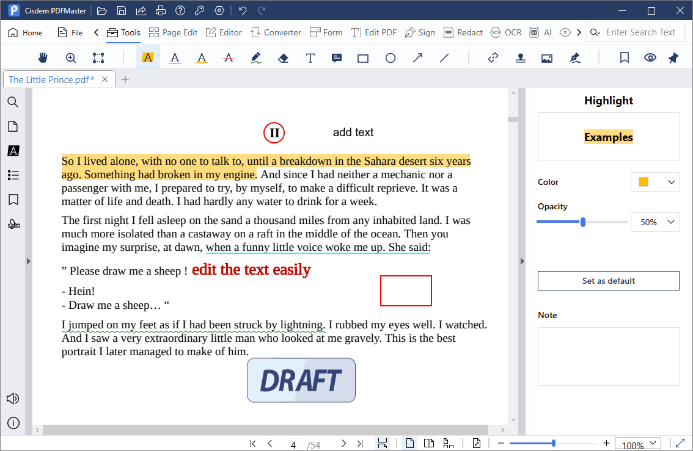Open the Form tab
This screenshot has width=693, height=451.
[326, 33]
